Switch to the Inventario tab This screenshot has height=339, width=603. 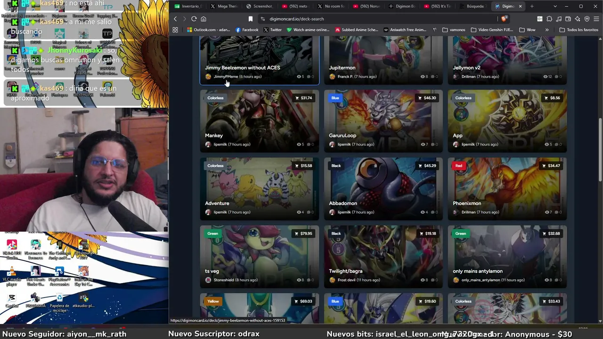click(188, 6)
